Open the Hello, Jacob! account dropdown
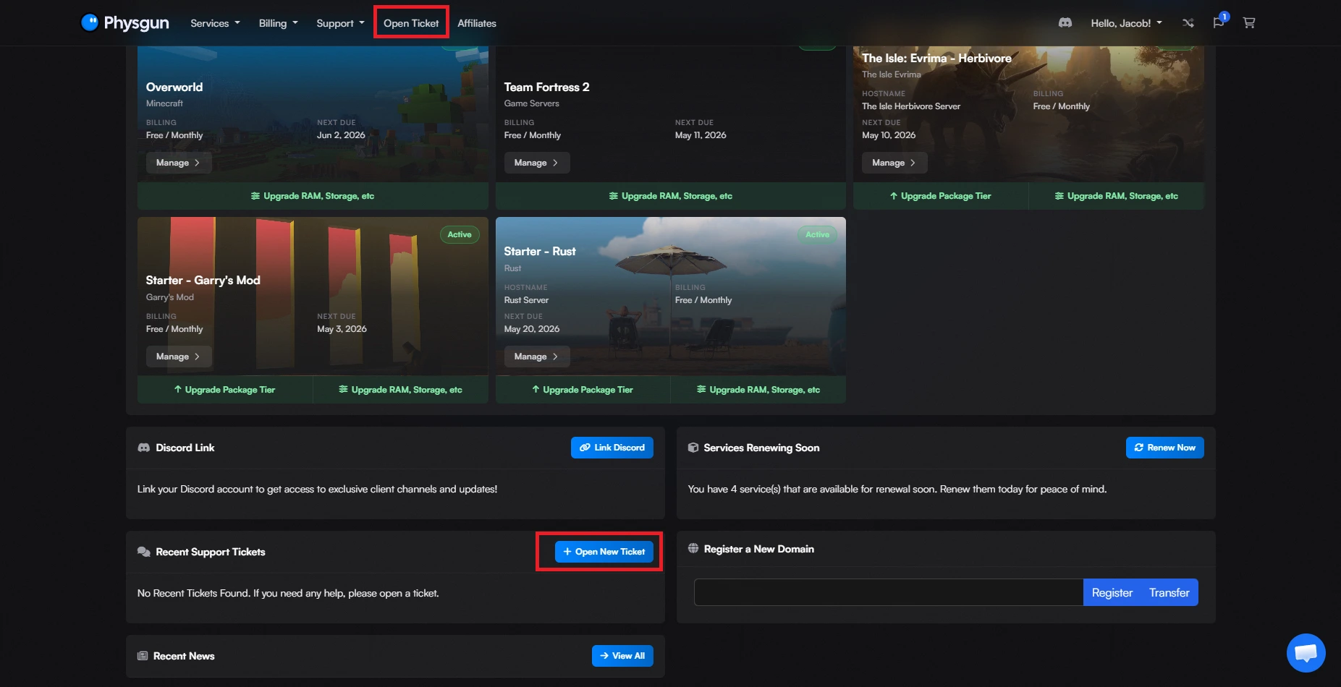 coord(1126,23)
